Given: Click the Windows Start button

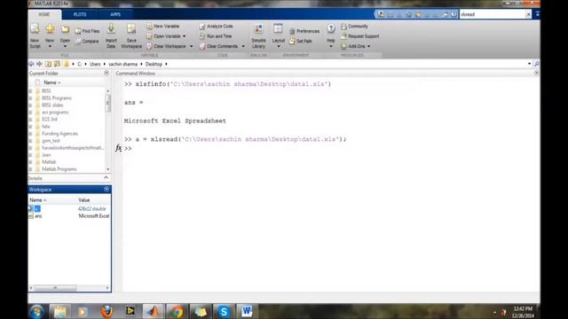Looking at the screenshot, I should click(x=36, y=311).
